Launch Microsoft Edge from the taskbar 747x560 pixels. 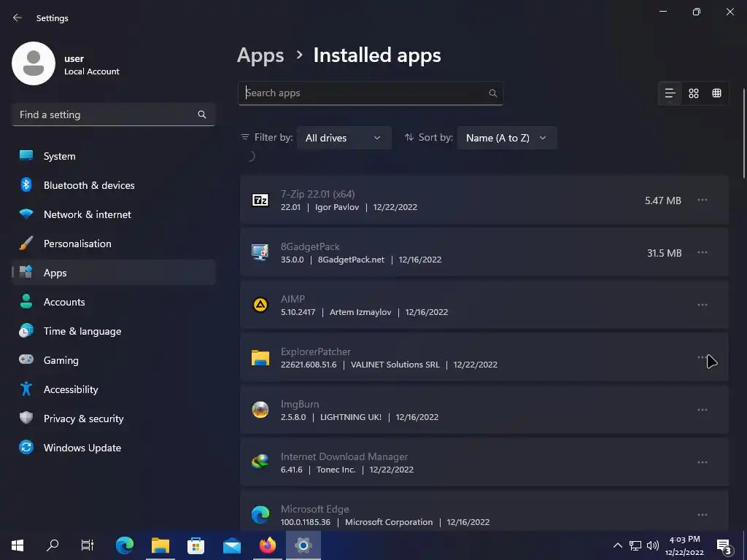pos(125,545)
